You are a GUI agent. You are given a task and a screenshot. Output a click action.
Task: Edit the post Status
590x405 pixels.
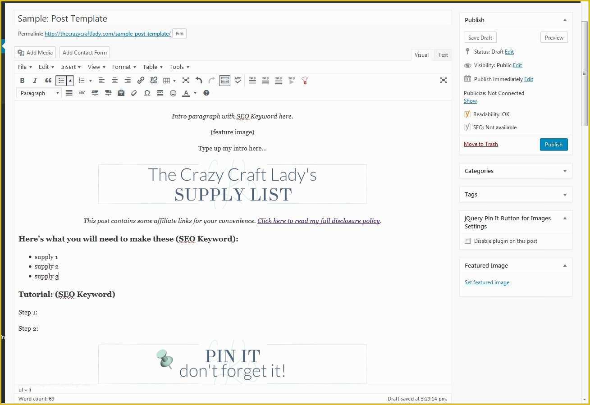point(509,52)
